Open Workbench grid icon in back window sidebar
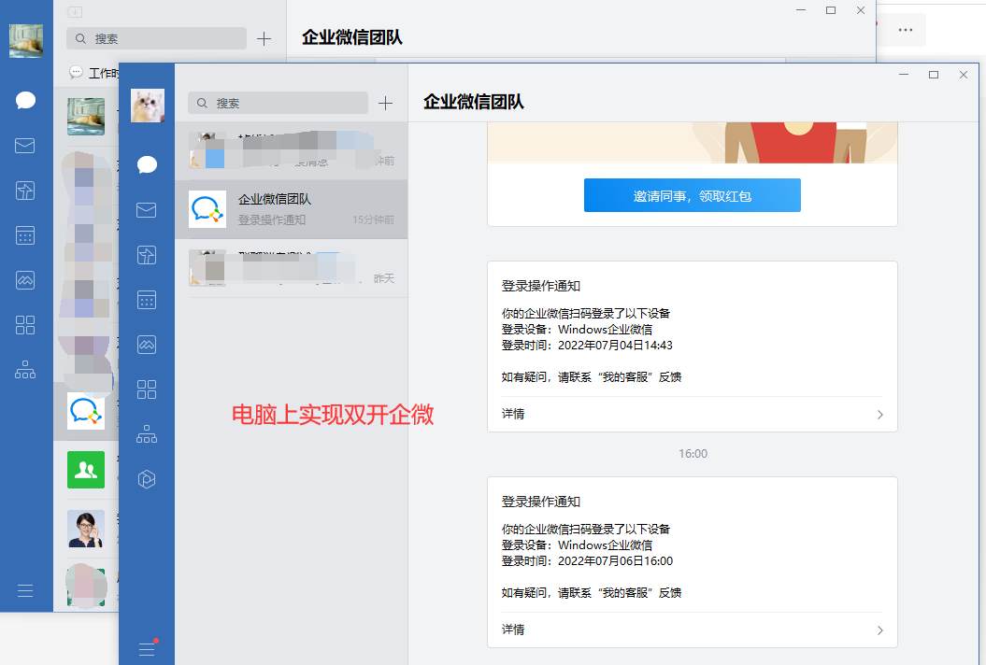 pos(25,325)
